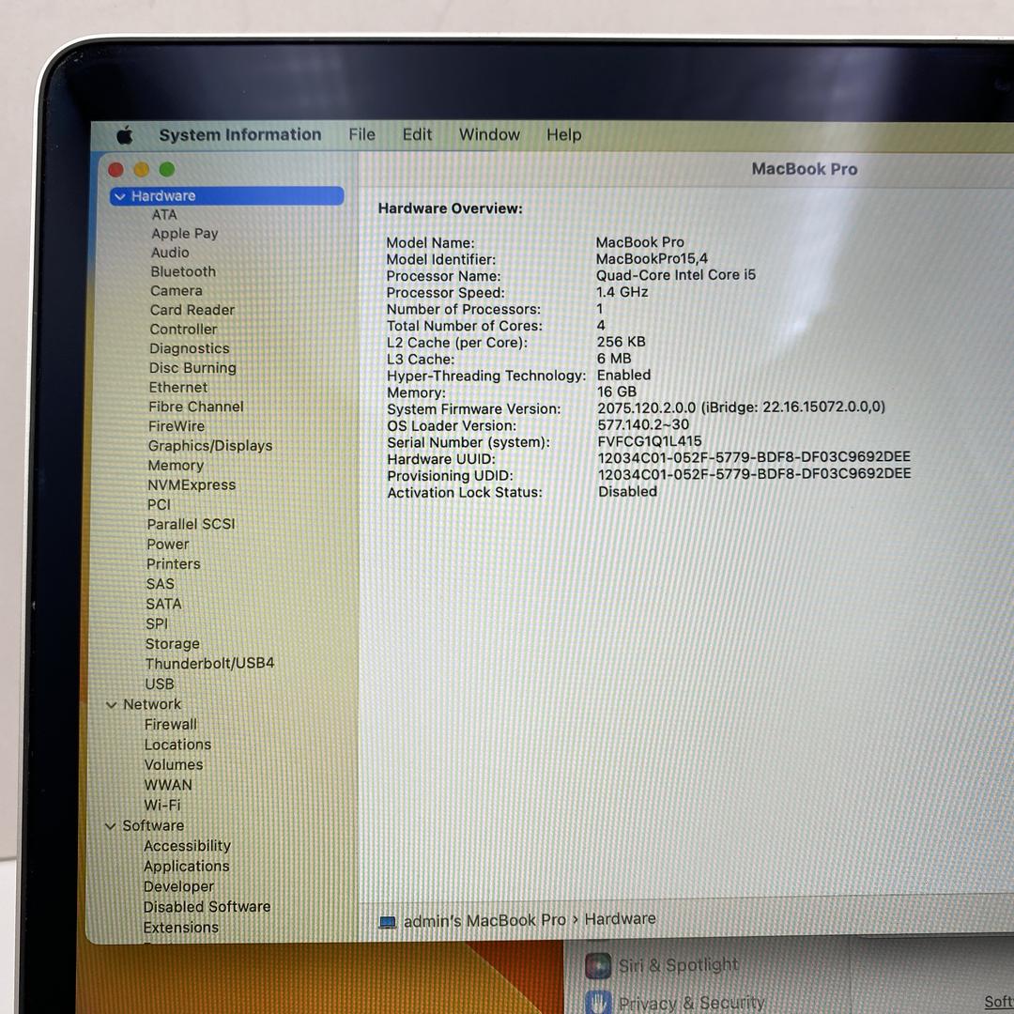The width and height of the screenshot is (1014, 1014).
Task: Select Applications in the sidebar
Action: tap(187, 867)
